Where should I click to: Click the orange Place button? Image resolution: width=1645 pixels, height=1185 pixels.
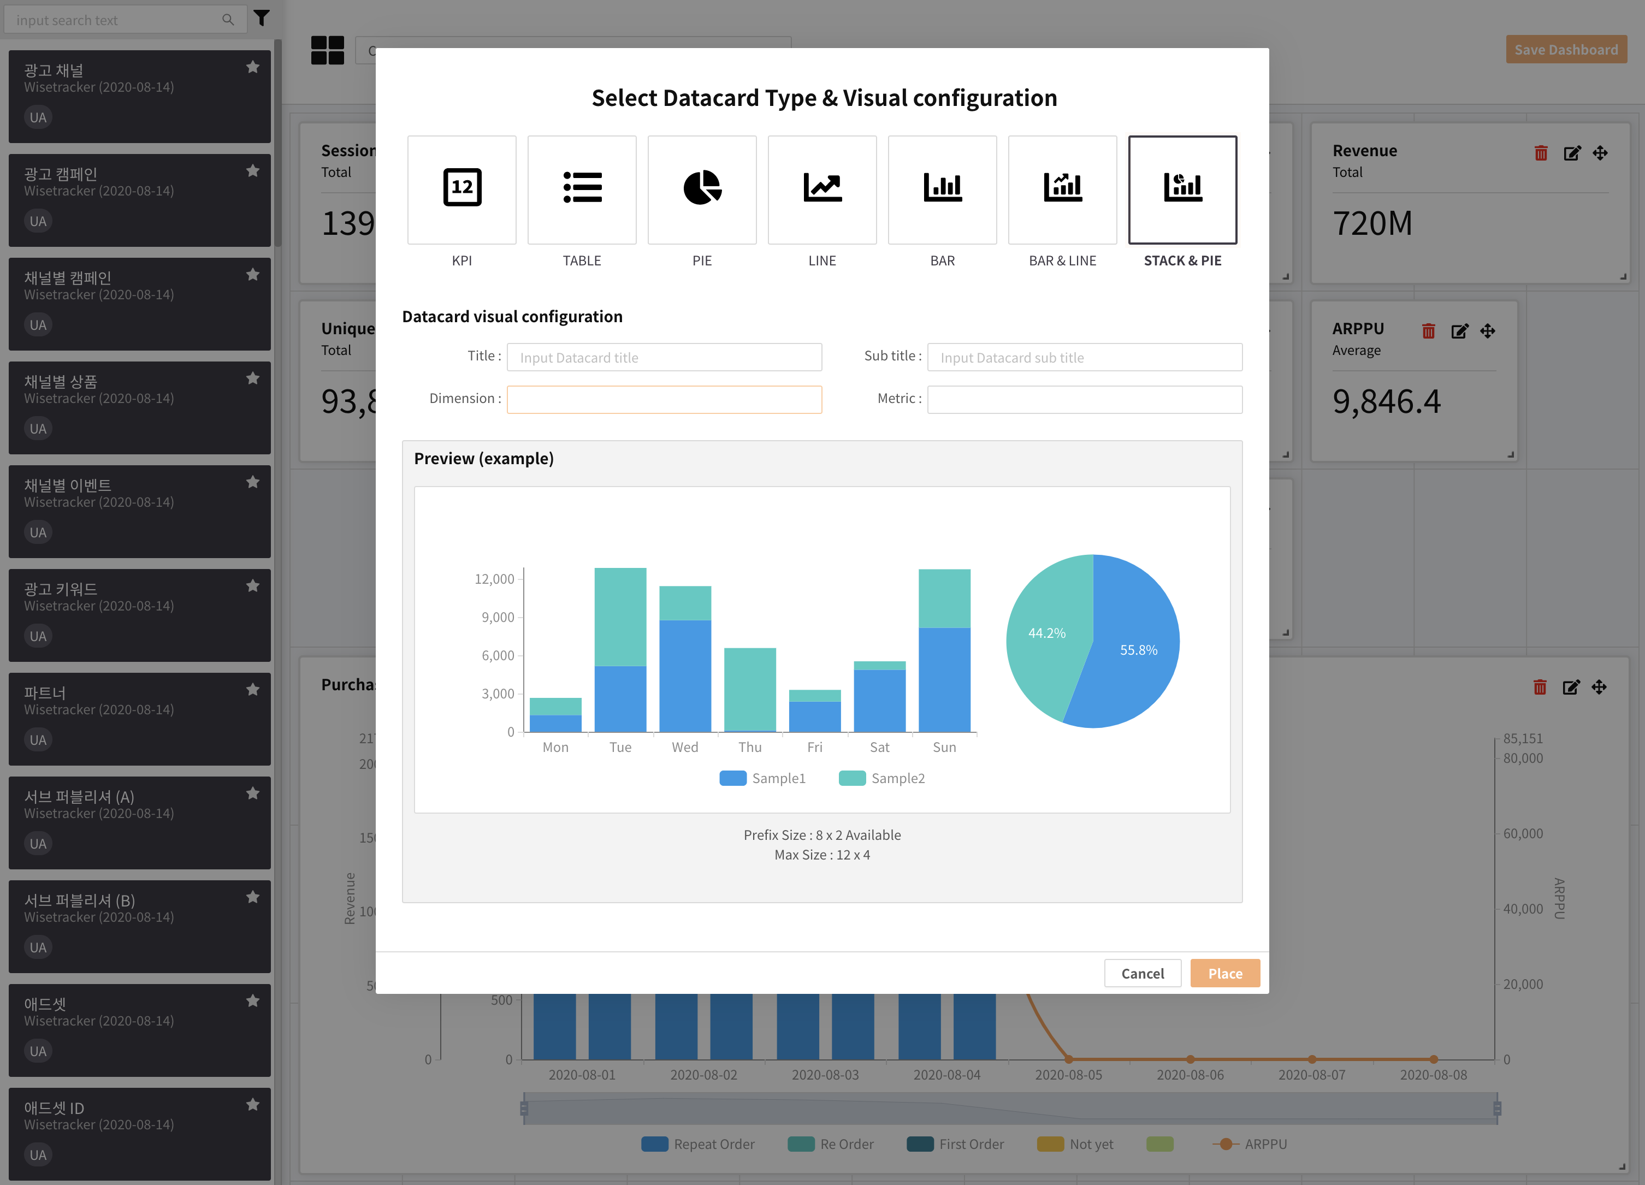[1224, 973]
